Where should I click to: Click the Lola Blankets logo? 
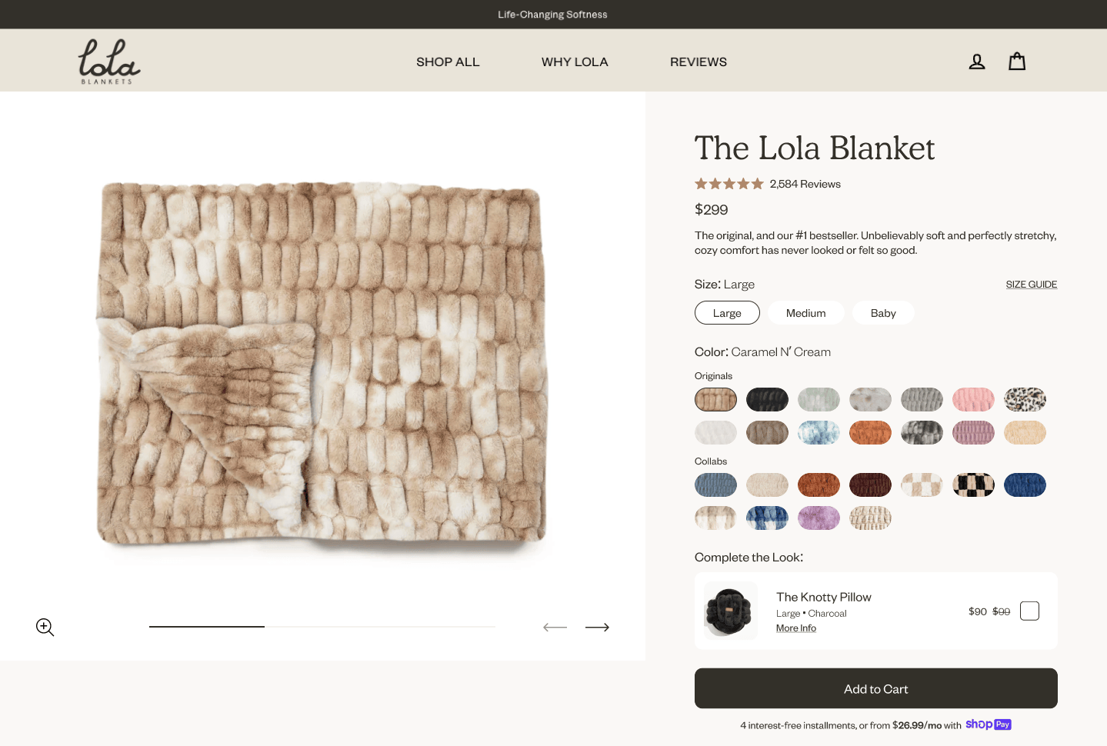coord(109,62)
